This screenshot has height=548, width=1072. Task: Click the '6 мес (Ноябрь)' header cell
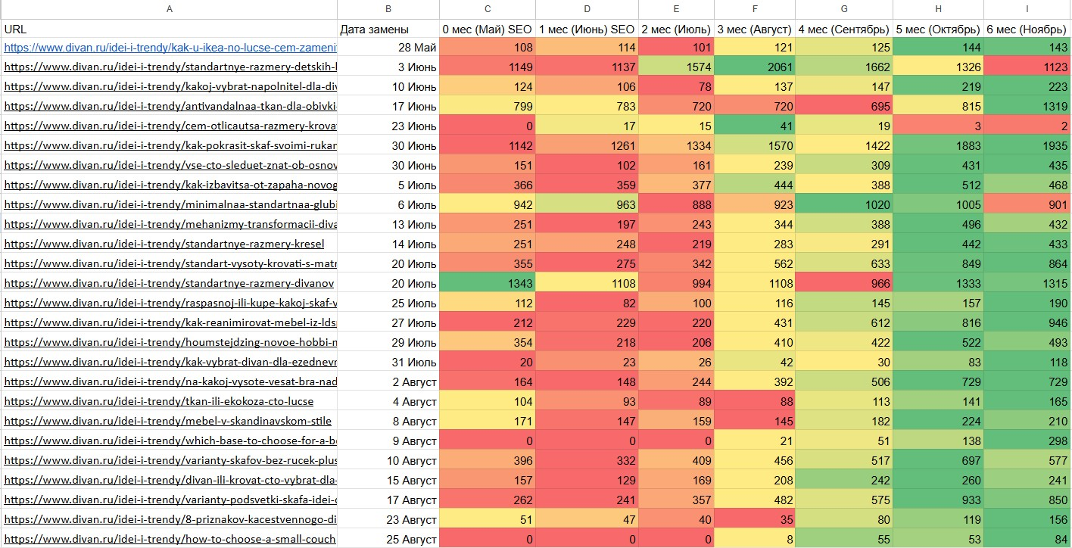point(1027,29)
